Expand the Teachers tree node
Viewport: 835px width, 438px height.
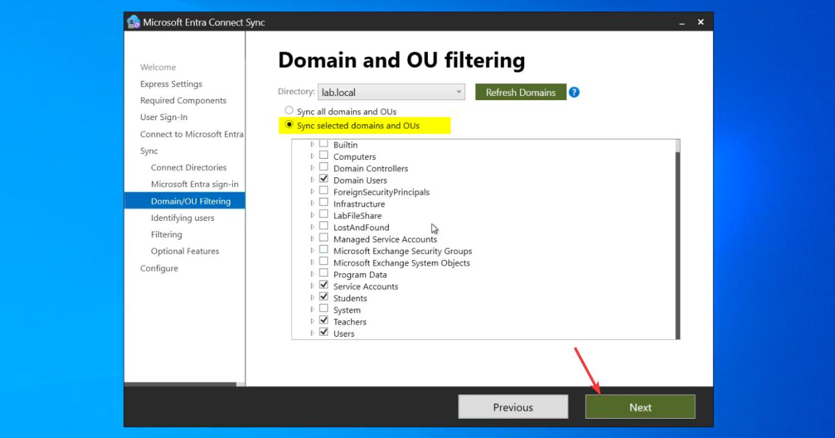coord(313,322)
